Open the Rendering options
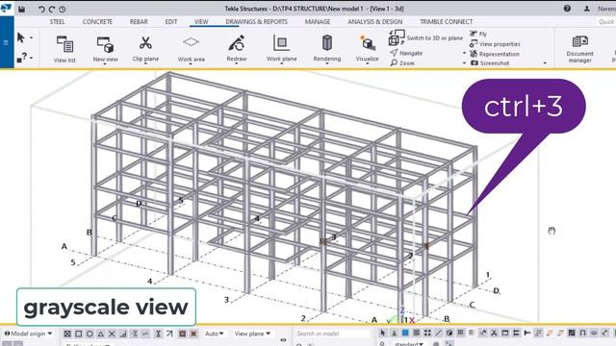The image size is (616, 346). pos(327,49)
